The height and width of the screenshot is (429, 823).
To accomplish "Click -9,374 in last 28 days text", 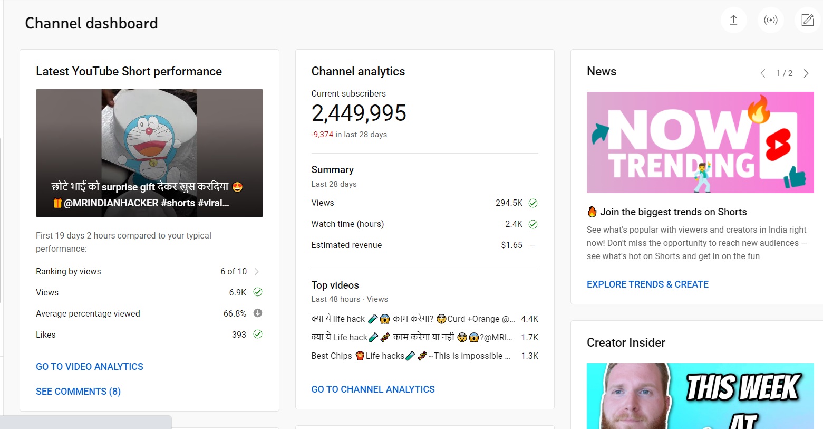I will (349, 135).
